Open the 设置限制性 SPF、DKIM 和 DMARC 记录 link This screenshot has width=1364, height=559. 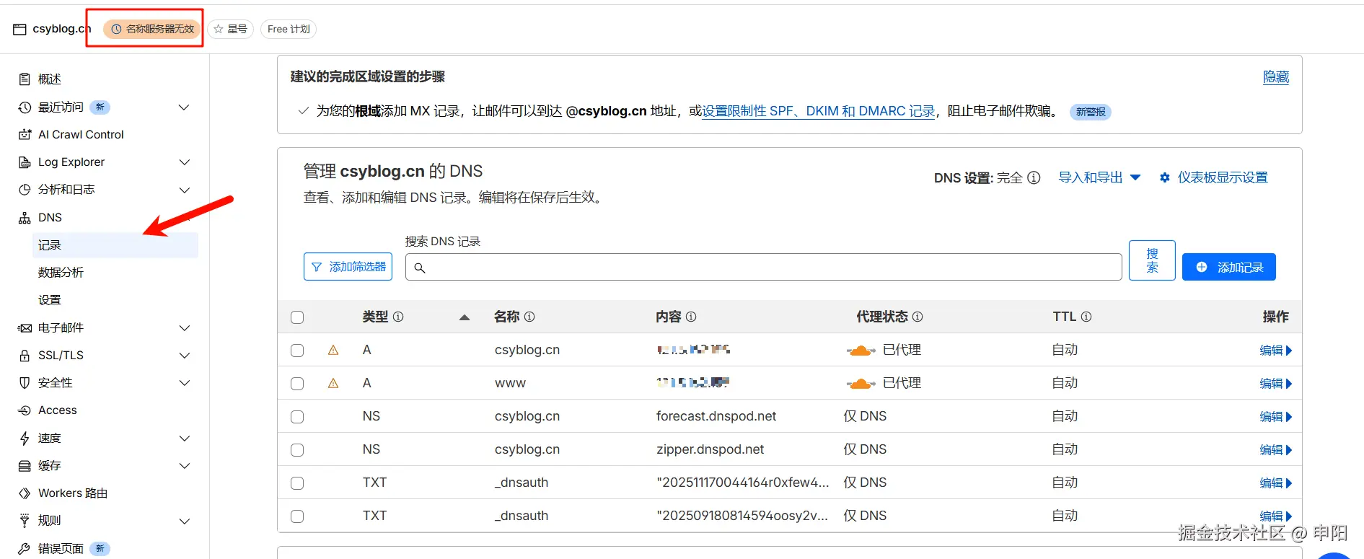point(819,111)
